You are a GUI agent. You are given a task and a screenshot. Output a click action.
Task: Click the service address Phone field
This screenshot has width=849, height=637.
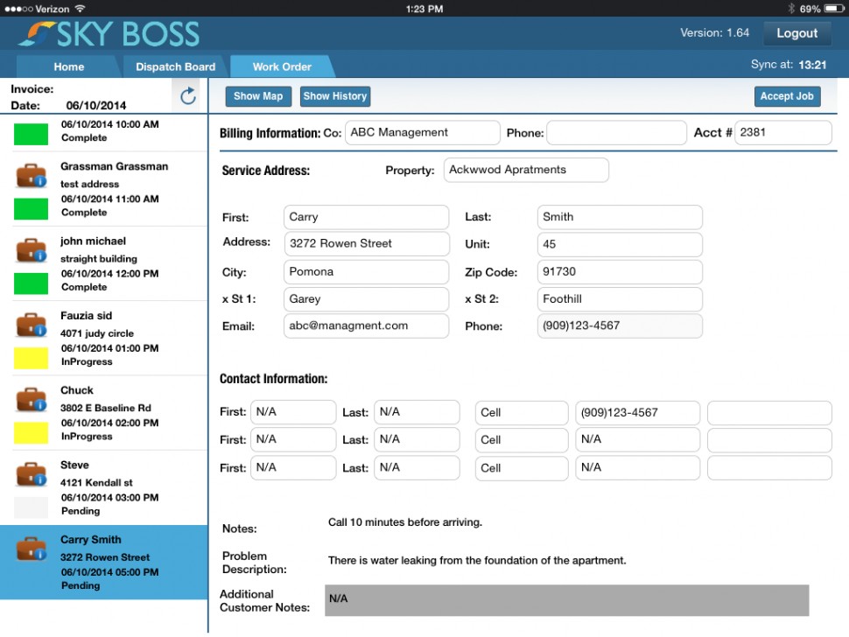coord(620,325)
